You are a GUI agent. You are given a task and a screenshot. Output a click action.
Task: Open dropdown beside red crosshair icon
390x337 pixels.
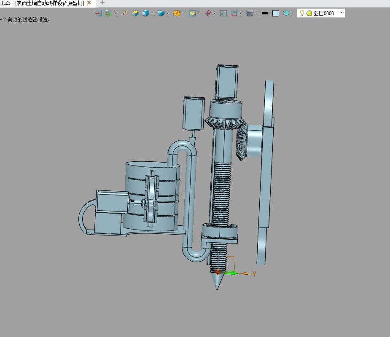(x=215, y=13)
